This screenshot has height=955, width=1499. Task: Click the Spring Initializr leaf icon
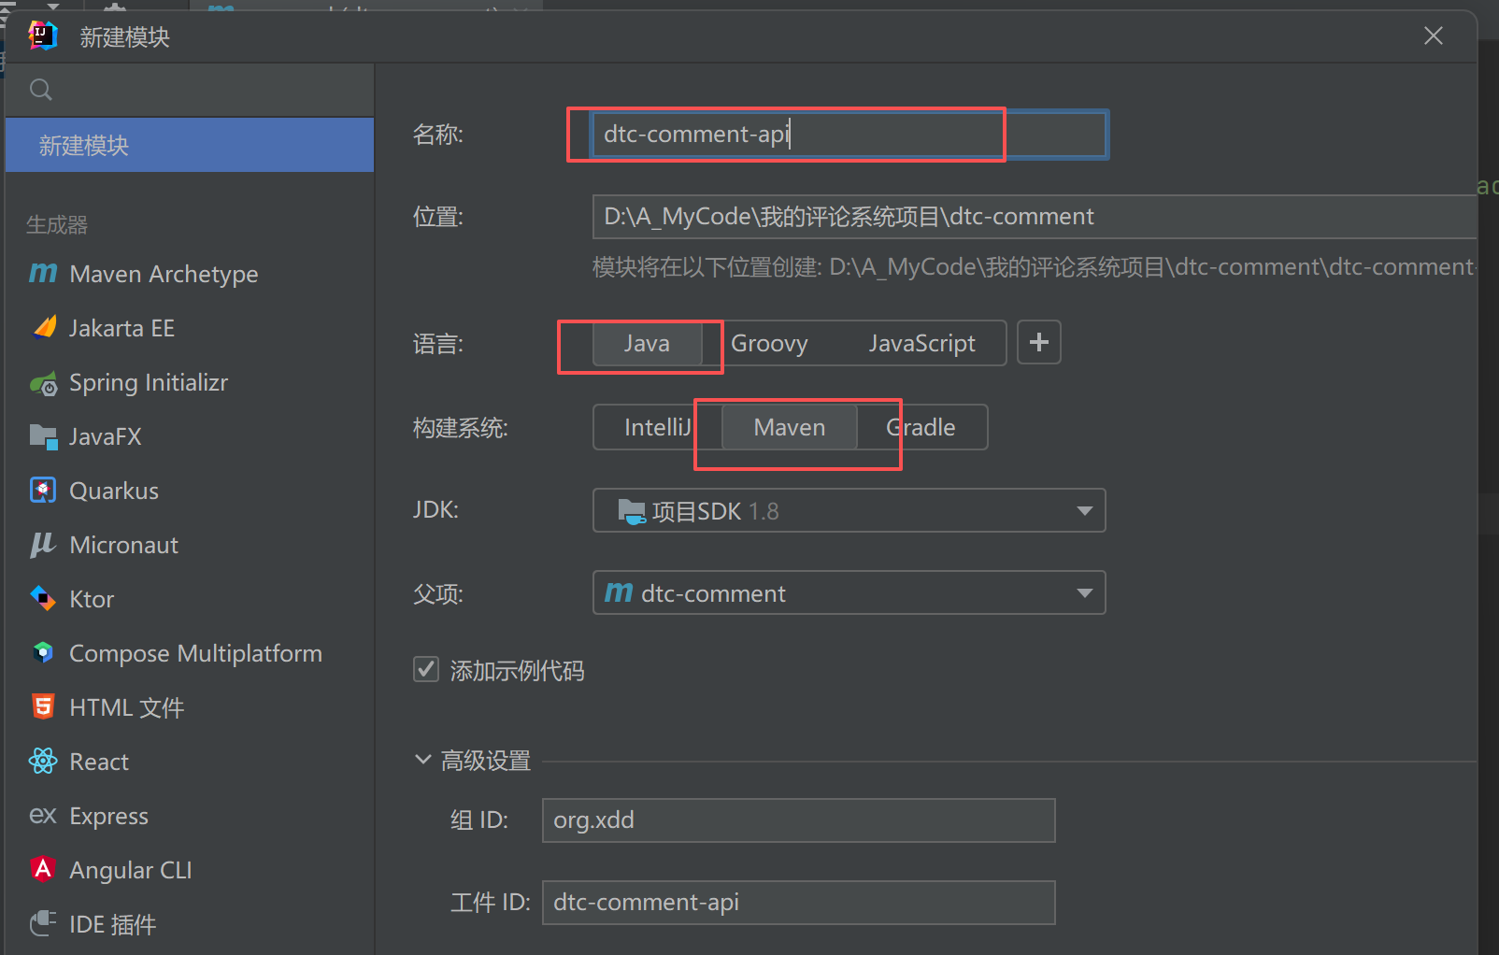43,383
